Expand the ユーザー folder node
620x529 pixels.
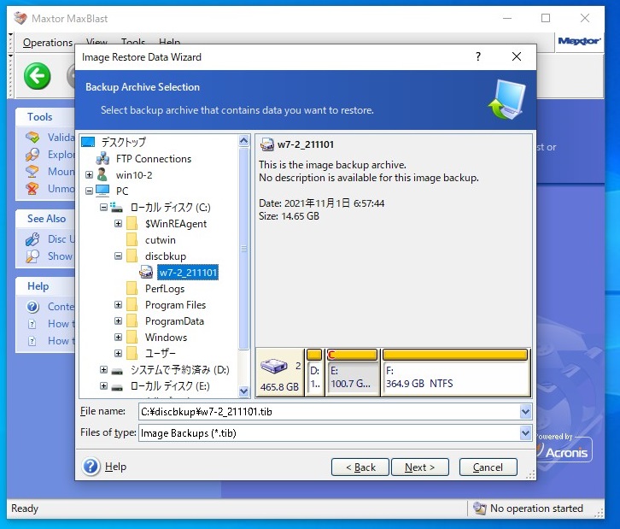click(118, 353)
